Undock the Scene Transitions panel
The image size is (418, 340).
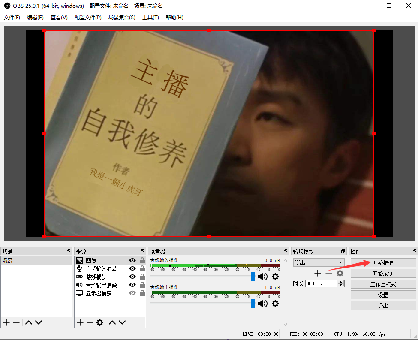pos(343,251)
